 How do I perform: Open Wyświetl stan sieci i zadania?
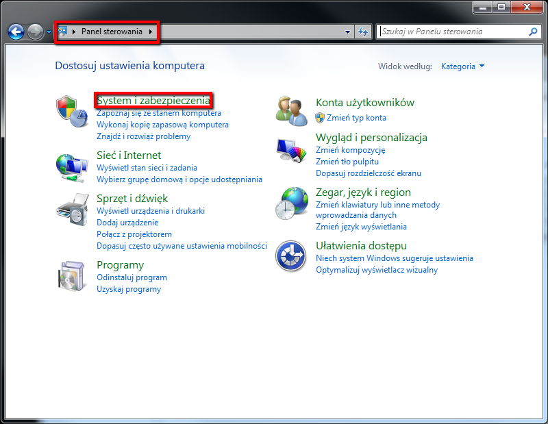click(x=147, y=168)
